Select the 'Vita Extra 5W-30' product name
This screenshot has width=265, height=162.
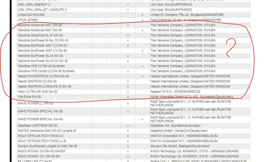[29, 97]
